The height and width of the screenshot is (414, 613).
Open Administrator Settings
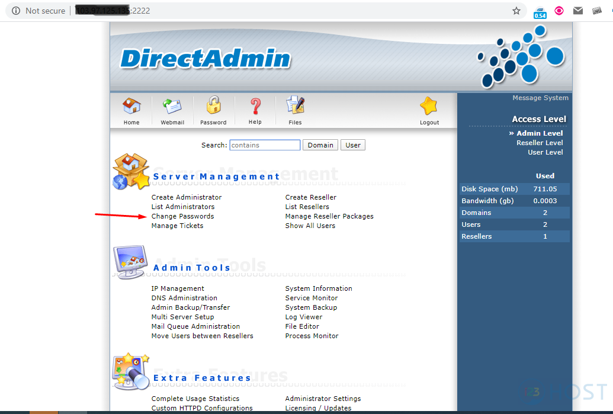point(323,399)
